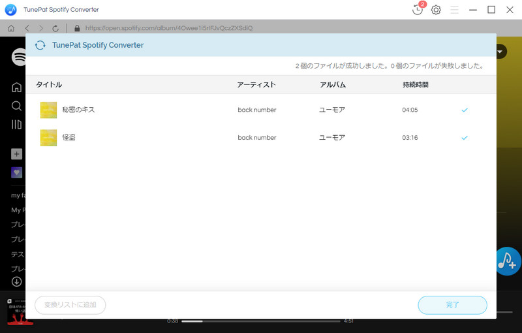522x333 pixels.
Task: Open Spotify Home from sidebar
Action: (17, 87)
